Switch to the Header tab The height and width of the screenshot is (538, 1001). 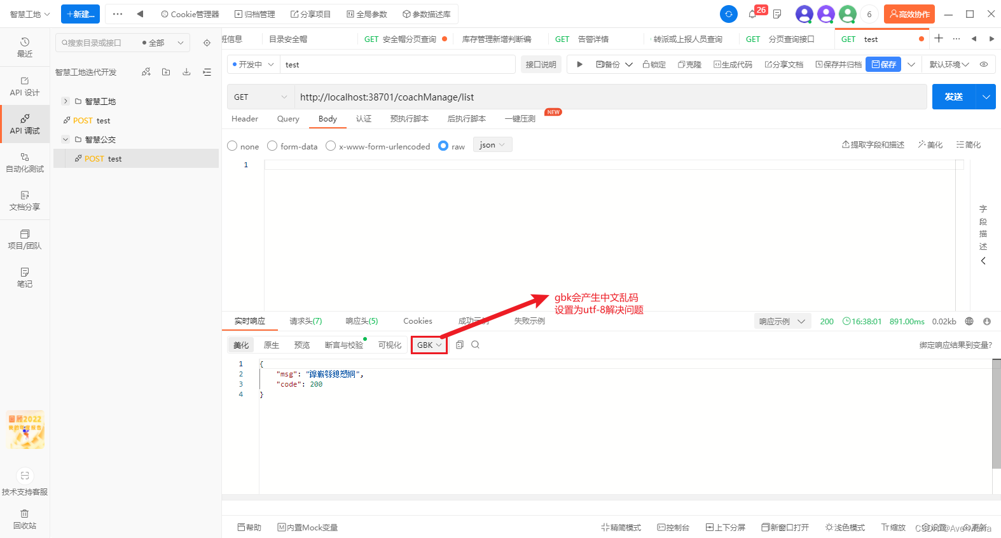pos(245,119)
